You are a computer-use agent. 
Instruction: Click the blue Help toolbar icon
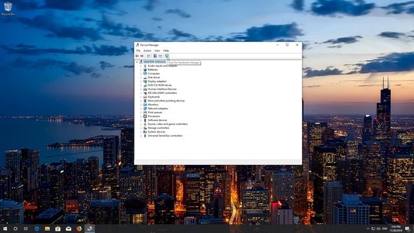pyautogui.click(x=155, y=56)
